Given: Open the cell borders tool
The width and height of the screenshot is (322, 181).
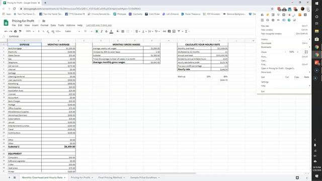Looking at the screenshot, I should point(123,31).
